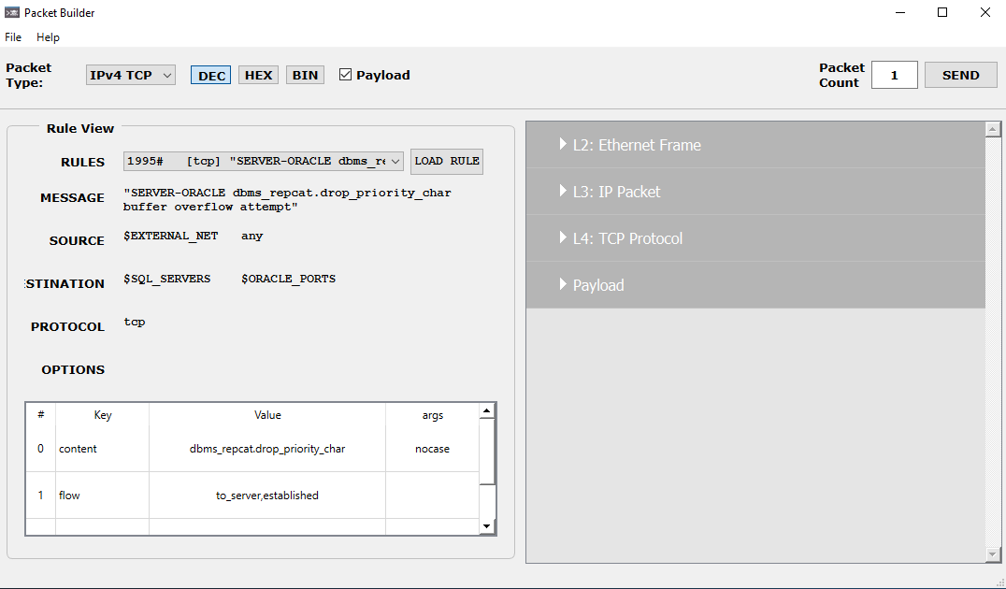Screen dimensions: 1006x589
Task: Click the Packet Count input field
Action: pyautogui.click(x=895, y=75)
